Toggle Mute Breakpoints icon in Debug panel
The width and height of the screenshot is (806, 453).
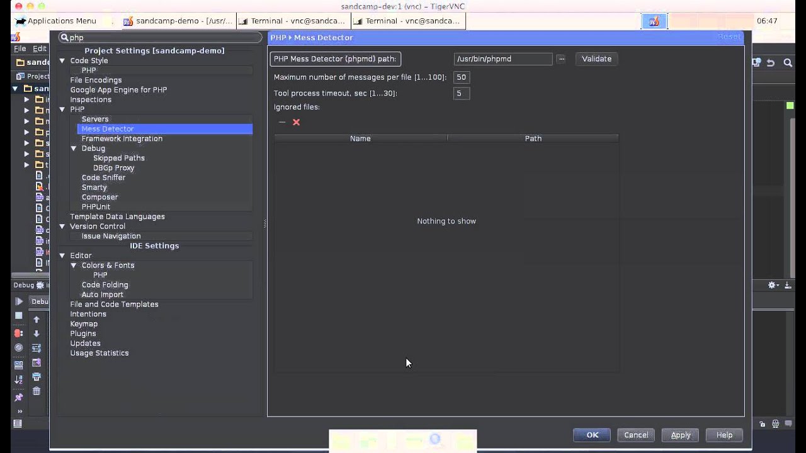(18, 348)
